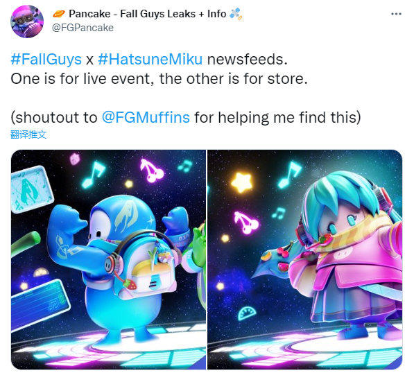Click the 翻译推文 translate tweet link
This screenshot has width=414, height=382.
click(x=28, y=134)
